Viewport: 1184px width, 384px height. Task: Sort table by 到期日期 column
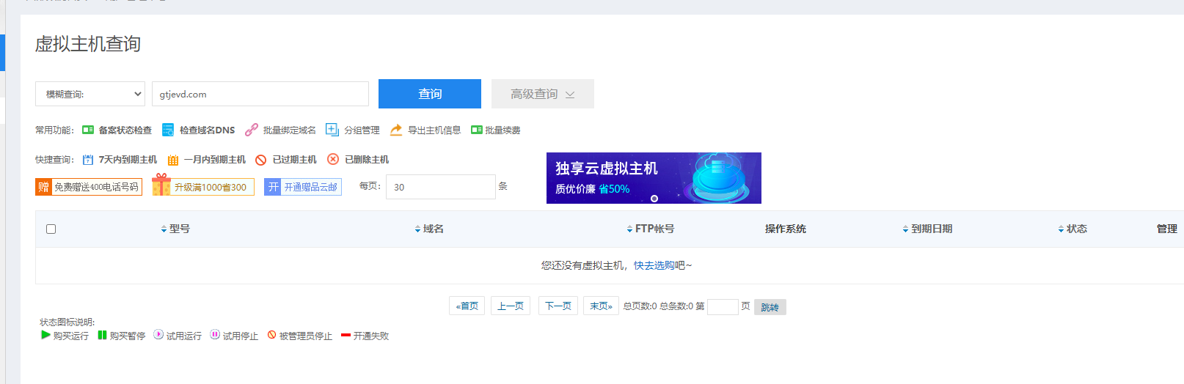[927, 229]
